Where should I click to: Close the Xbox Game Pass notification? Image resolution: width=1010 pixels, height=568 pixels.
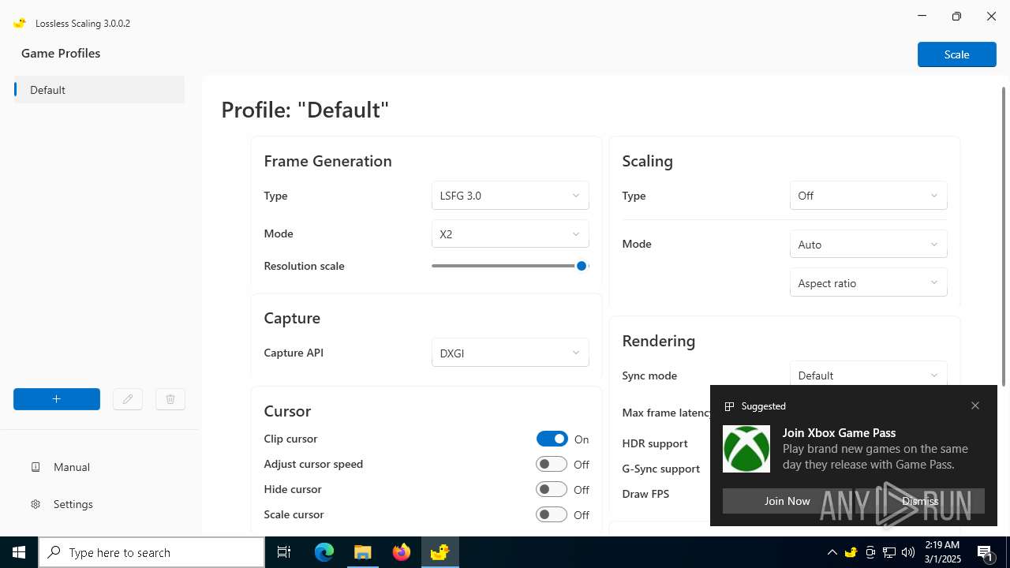coord(975,405)
